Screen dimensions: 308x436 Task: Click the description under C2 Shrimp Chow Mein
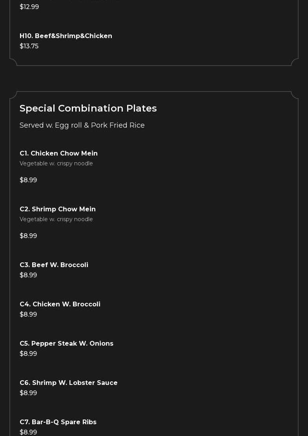coord(56,219)
